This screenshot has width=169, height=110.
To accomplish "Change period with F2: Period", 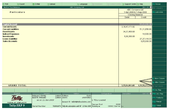I will (x=159, y=4).
